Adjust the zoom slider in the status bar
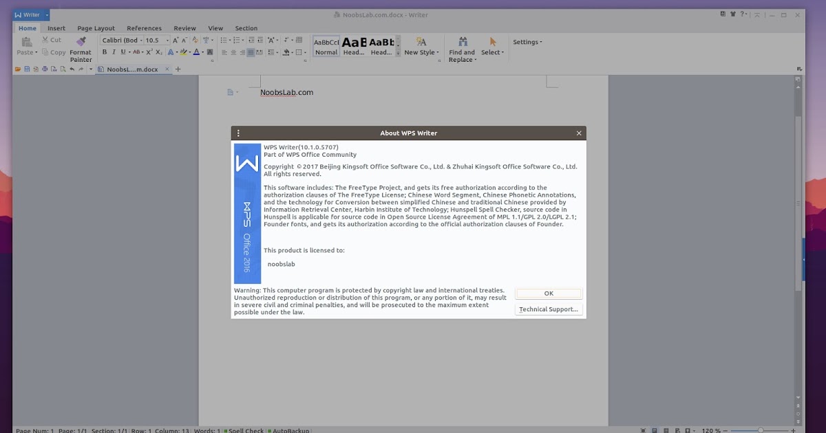 click(761, 430)
